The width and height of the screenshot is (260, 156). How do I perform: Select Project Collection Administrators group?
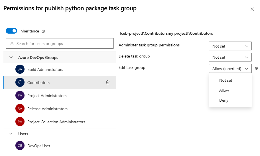click(60, 122)
